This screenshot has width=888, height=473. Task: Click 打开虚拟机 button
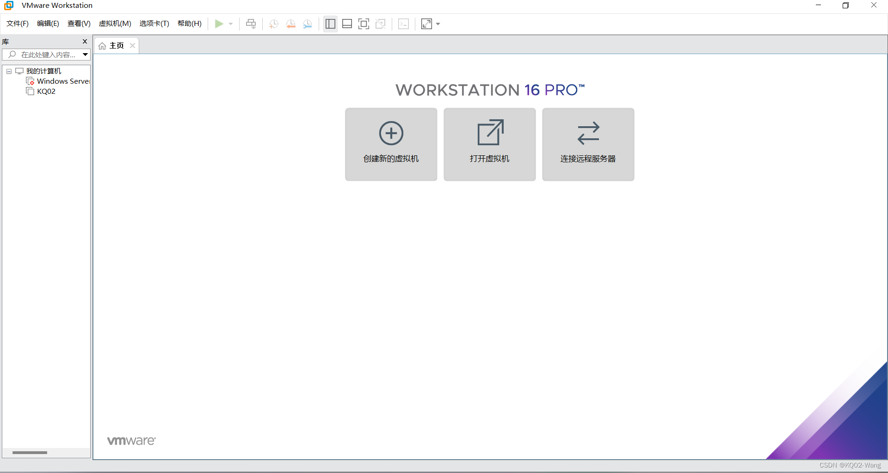coord(490,144)
